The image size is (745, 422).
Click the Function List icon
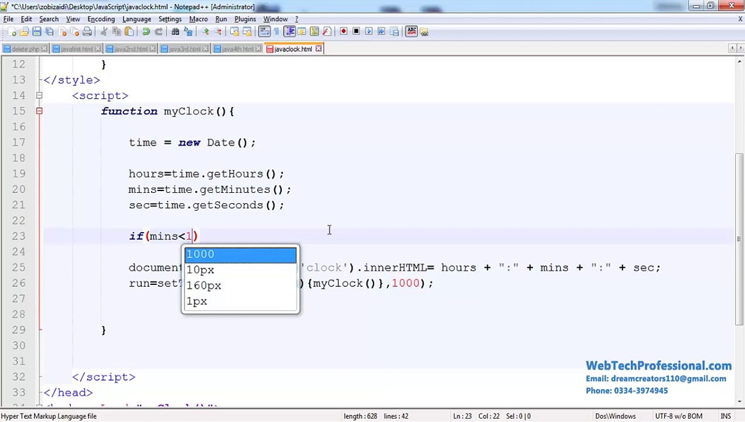tap(327, 32)
